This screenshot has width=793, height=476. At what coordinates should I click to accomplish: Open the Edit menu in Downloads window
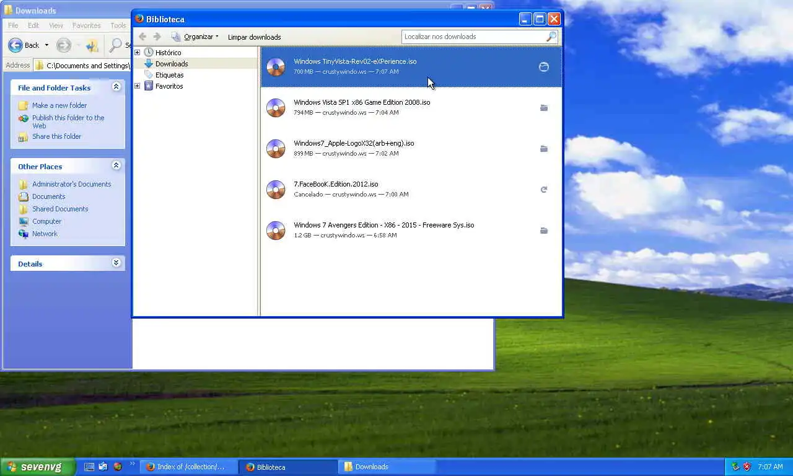33,25
